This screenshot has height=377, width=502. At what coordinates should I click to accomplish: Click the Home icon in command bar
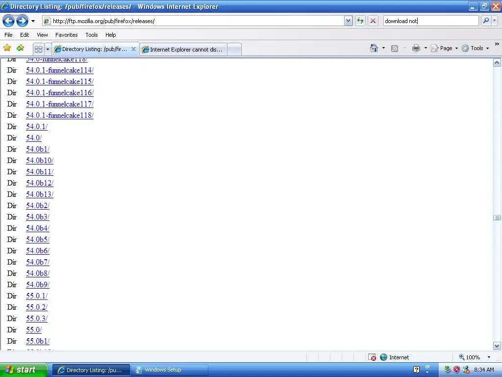click(374, 48)
